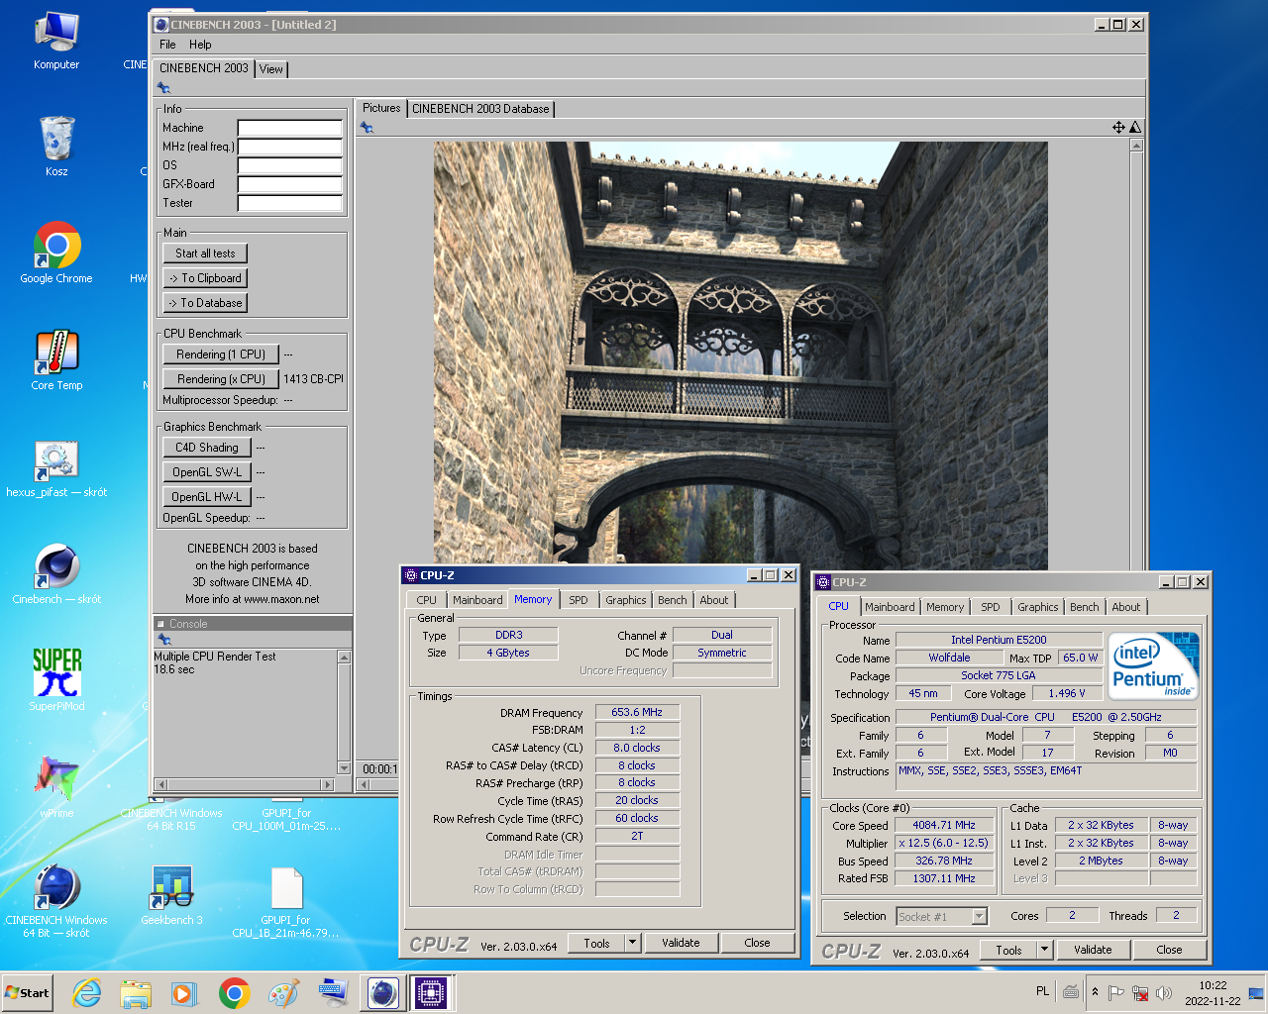The height and width of the screenshot is (1014, 1268).
Task: Show hidden tray icons arrow
Action: (x=1095, y=992)
